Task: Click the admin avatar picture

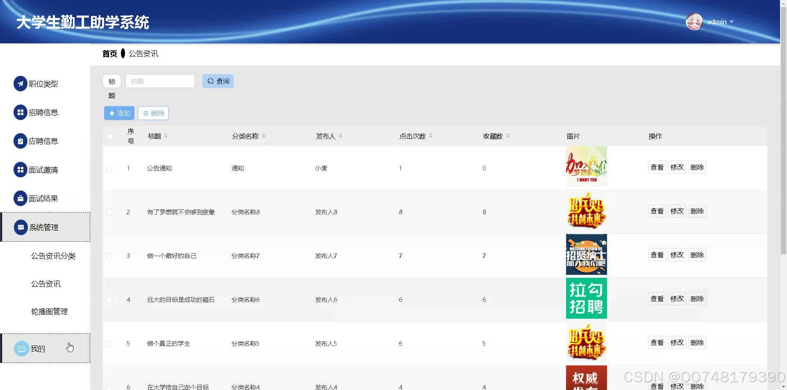Action: point(694,22)
